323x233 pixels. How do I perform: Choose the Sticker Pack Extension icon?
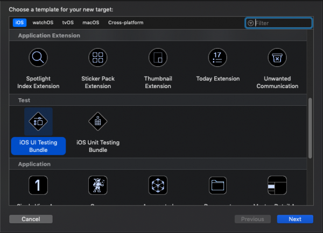pos(97,58)
